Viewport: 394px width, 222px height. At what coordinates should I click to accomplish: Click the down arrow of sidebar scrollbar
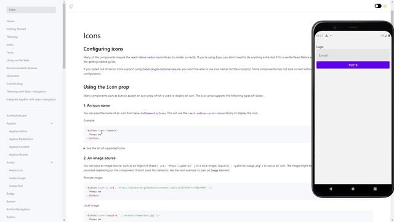click(x=64, y=220)
